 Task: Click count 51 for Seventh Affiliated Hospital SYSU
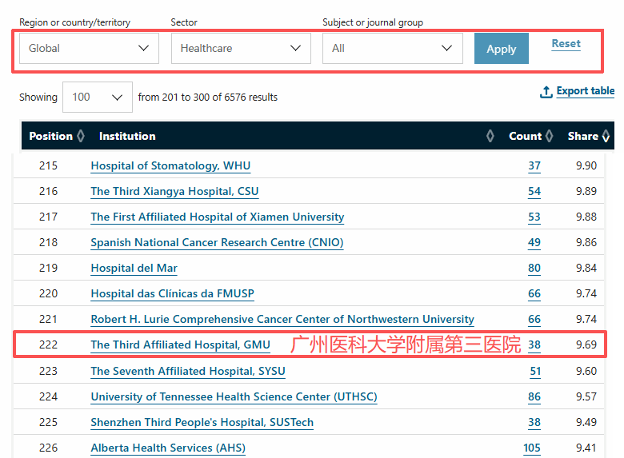(x=535, y=371)
